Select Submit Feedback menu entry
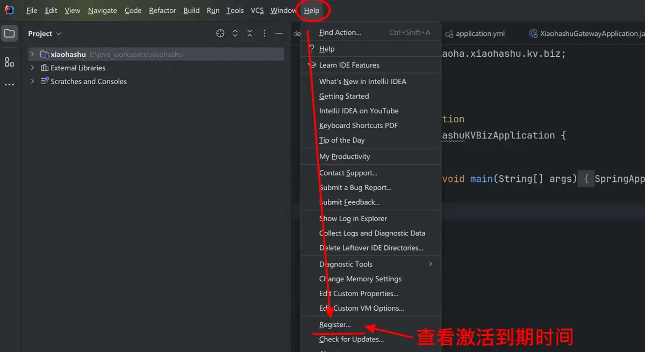 tap(371, 202)
